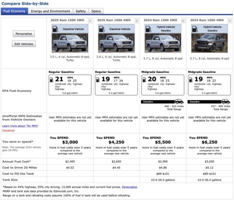Open the Learn more about "My MPG" link

(x=20, y=126)
